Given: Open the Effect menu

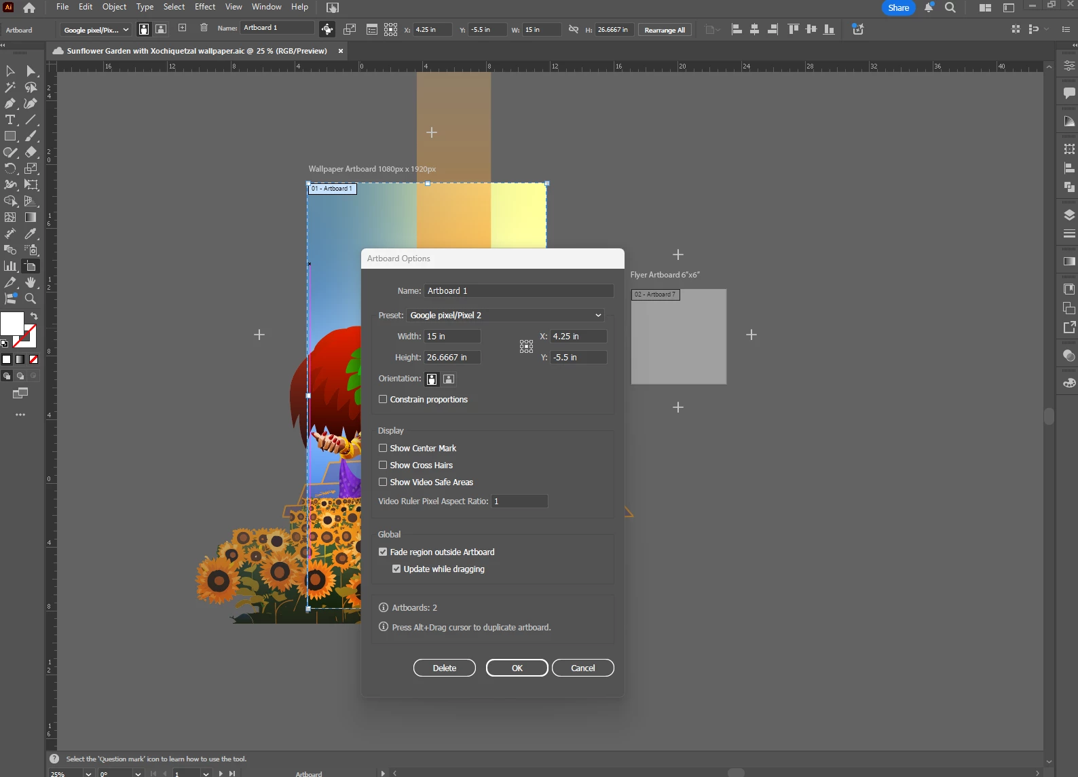Looking at the screenshot, I should tap(204, 7).
